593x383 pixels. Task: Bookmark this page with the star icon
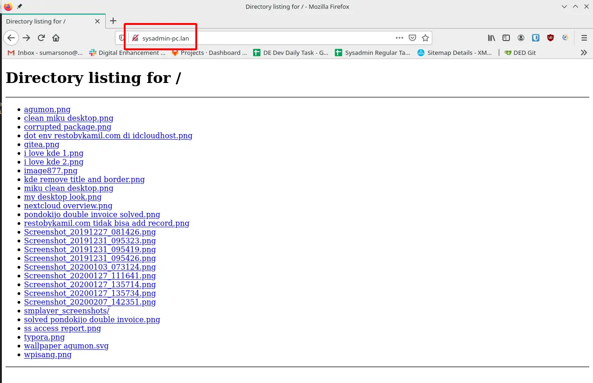(425, 38)
